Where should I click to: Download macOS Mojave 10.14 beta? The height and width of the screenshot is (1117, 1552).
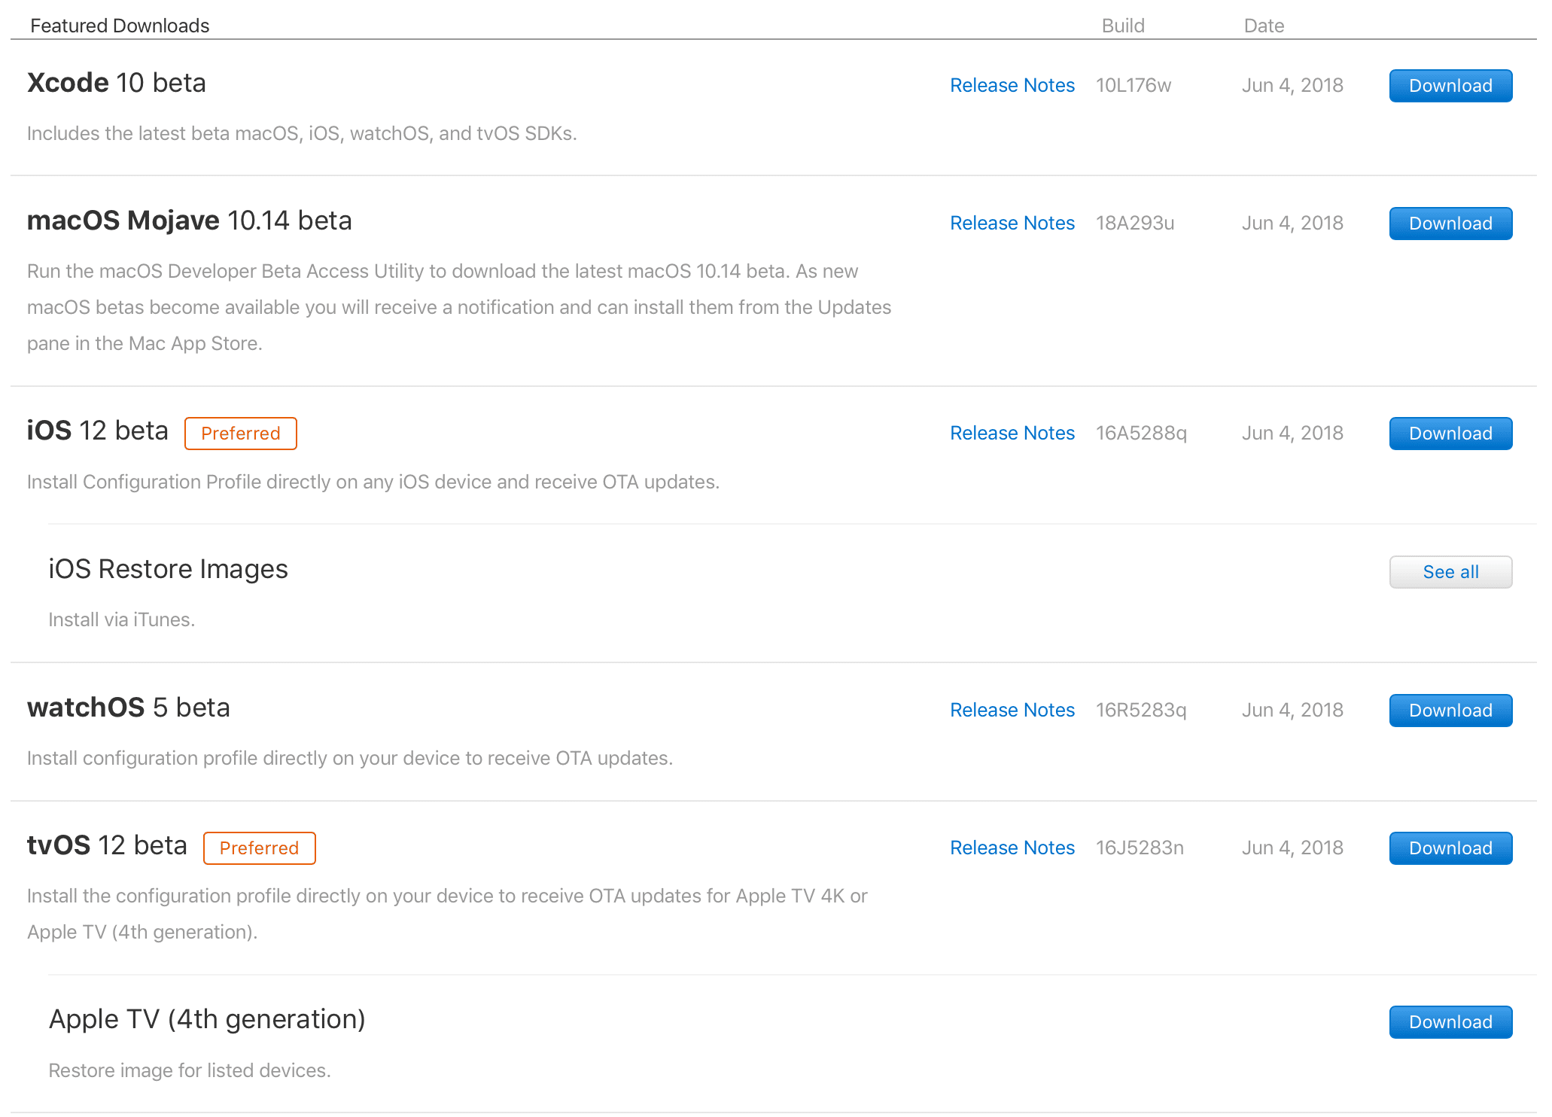pyautogui.click(x=1450, y=224)
